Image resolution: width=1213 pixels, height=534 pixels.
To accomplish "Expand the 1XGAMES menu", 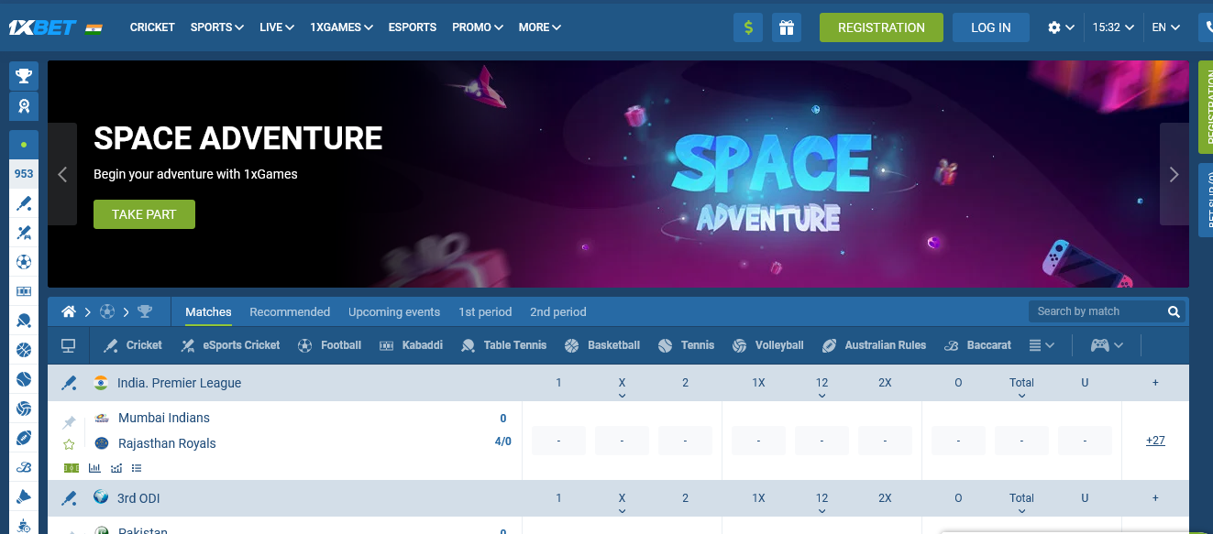I will [x=341, y=27].
